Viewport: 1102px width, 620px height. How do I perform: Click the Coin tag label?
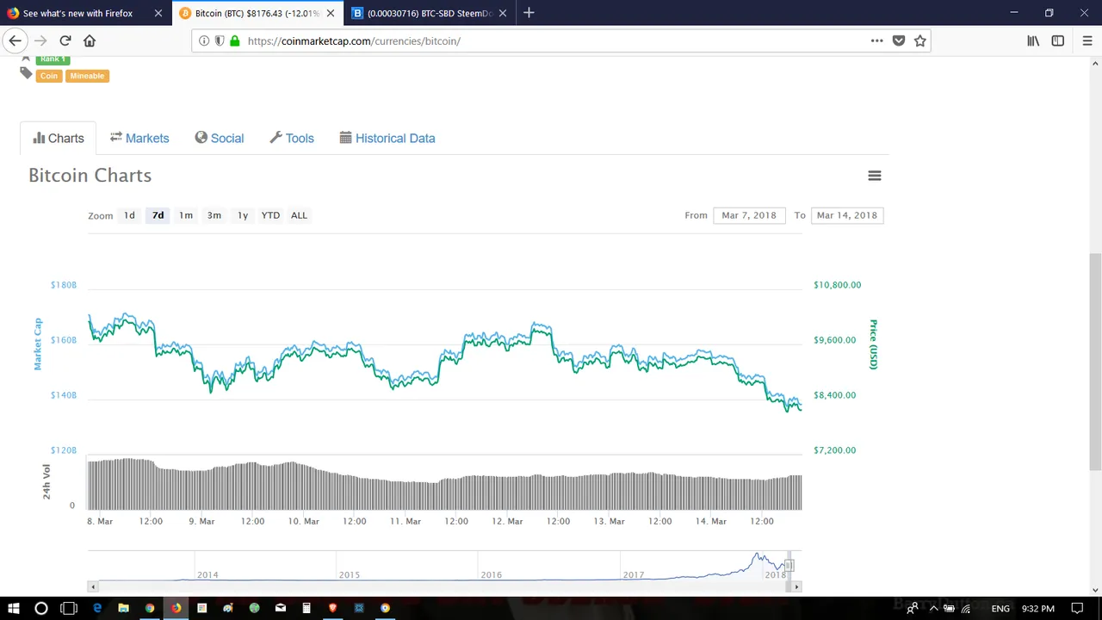(x=49, y=76)
